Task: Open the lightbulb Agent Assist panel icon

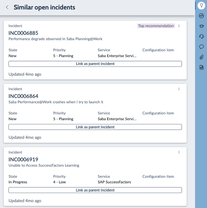Action: coord(201,6)
